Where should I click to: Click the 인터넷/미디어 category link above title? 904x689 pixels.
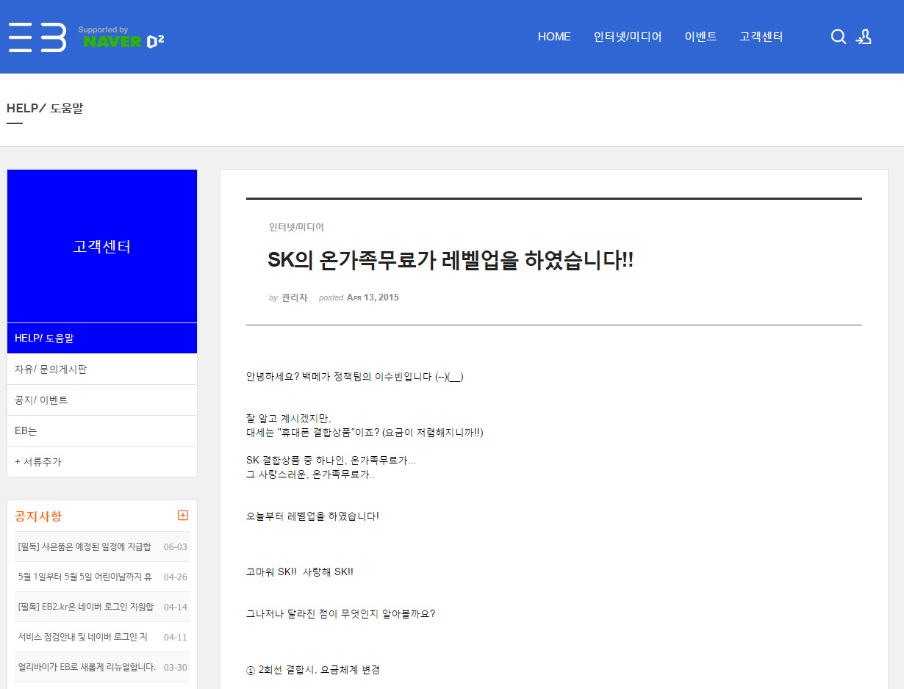pos(296,228)
